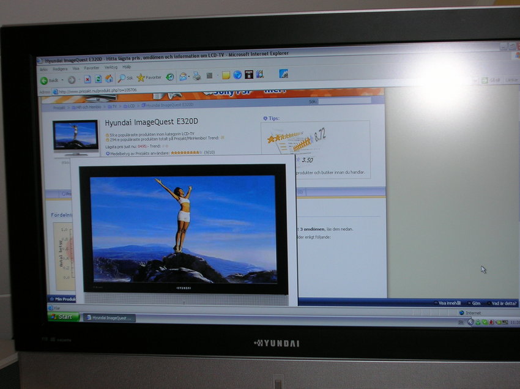Click the grey Forward arrow button
This screenshot has height=389, width=520.
click(x=72, y=80)
